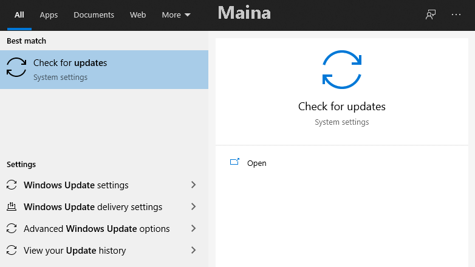The height and width of the screenshot is (267, 475).
Task: Click the feedback person icon in header
Action: coord(431,15)
